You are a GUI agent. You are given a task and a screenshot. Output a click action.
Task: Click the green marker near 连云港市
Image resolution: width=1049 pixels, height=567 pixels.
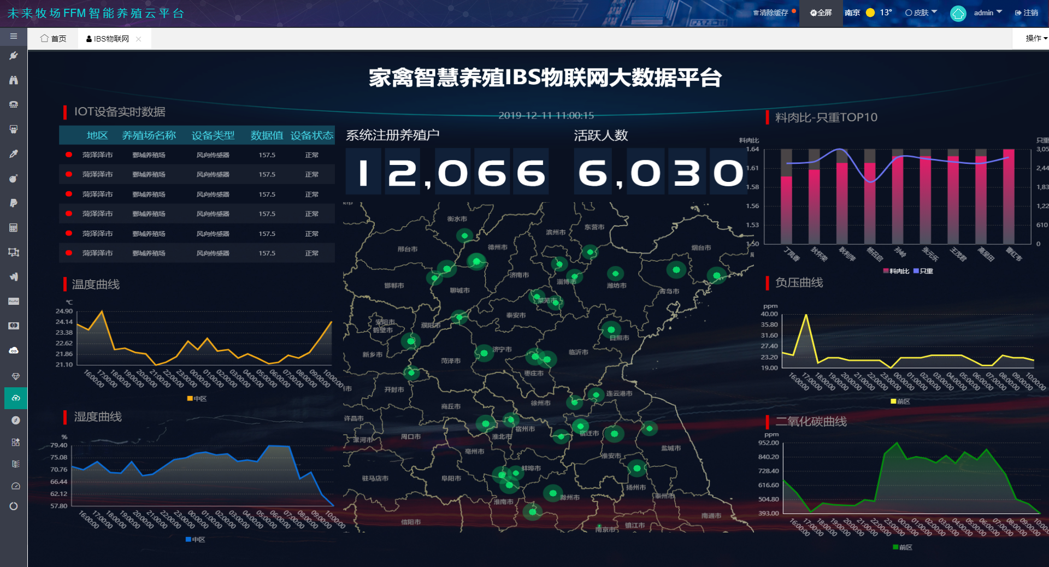click(x=596, y=394)
